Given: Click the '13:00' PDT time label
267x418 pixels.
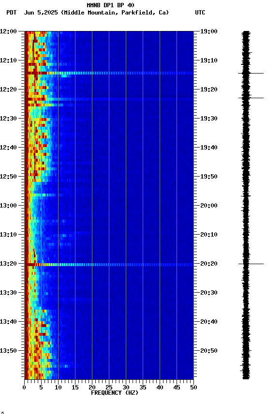Looking at the screenshot, I should point(8,206).
